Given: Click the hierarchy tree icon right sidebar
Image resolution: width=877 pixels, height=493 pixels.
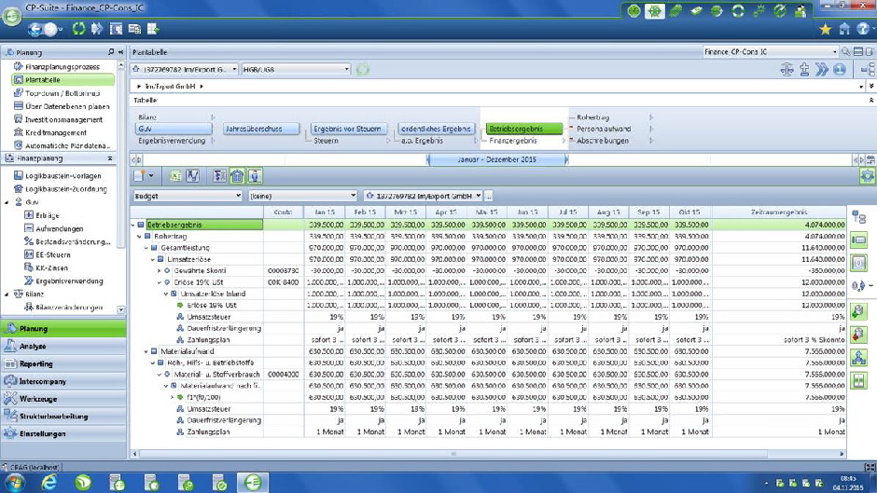Looking at the screenshot, I should pyautogui.click(x=859, y=217).
